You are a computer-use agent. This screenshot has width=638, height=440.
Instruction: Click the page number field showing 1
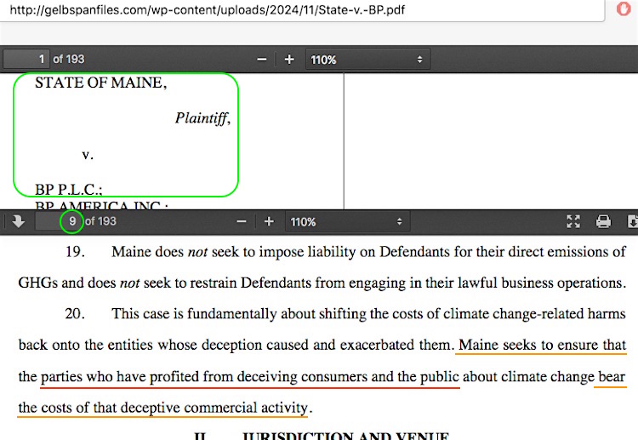pos(26,60)
